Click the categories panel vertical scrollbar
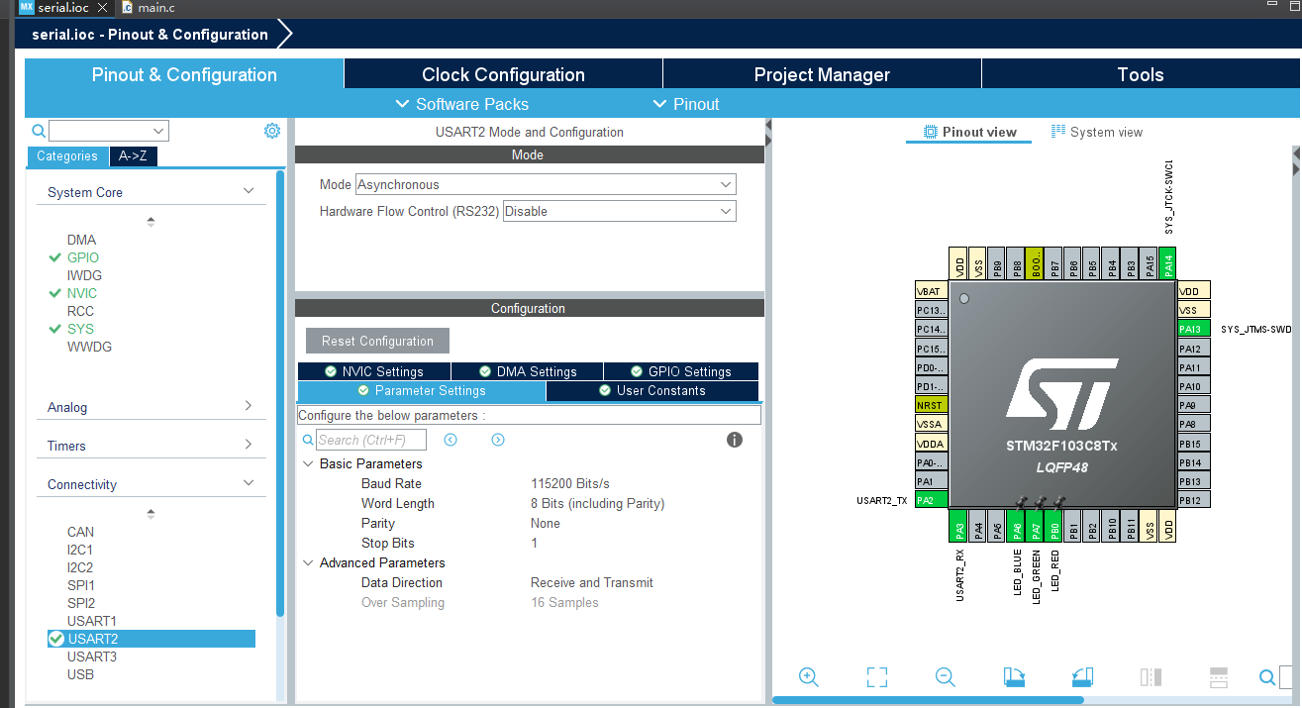The height and width of the screenshot is (708, 1302). pyautogui.click(x=280, y=393)
